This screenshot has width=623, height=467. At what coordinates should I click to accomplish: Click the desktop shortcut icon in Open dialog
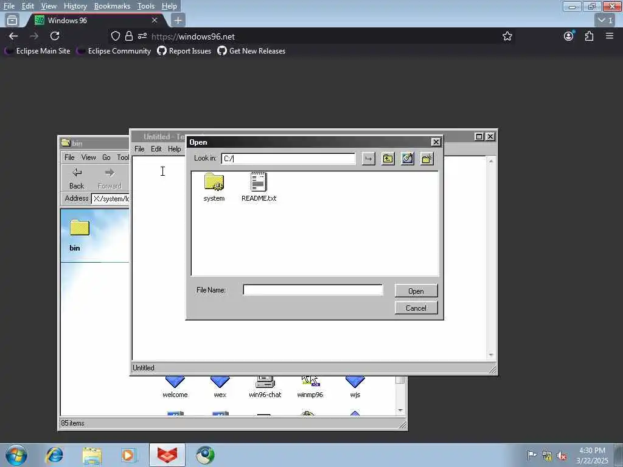[x=407, y=159]
